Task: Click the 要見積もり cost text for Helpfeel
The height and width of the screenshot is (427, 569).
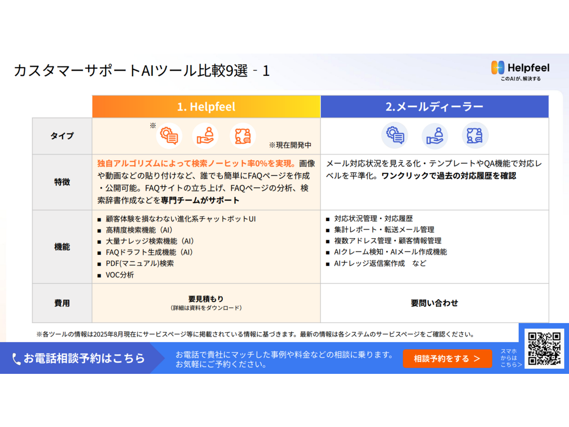Action: (x=206, y=299)
